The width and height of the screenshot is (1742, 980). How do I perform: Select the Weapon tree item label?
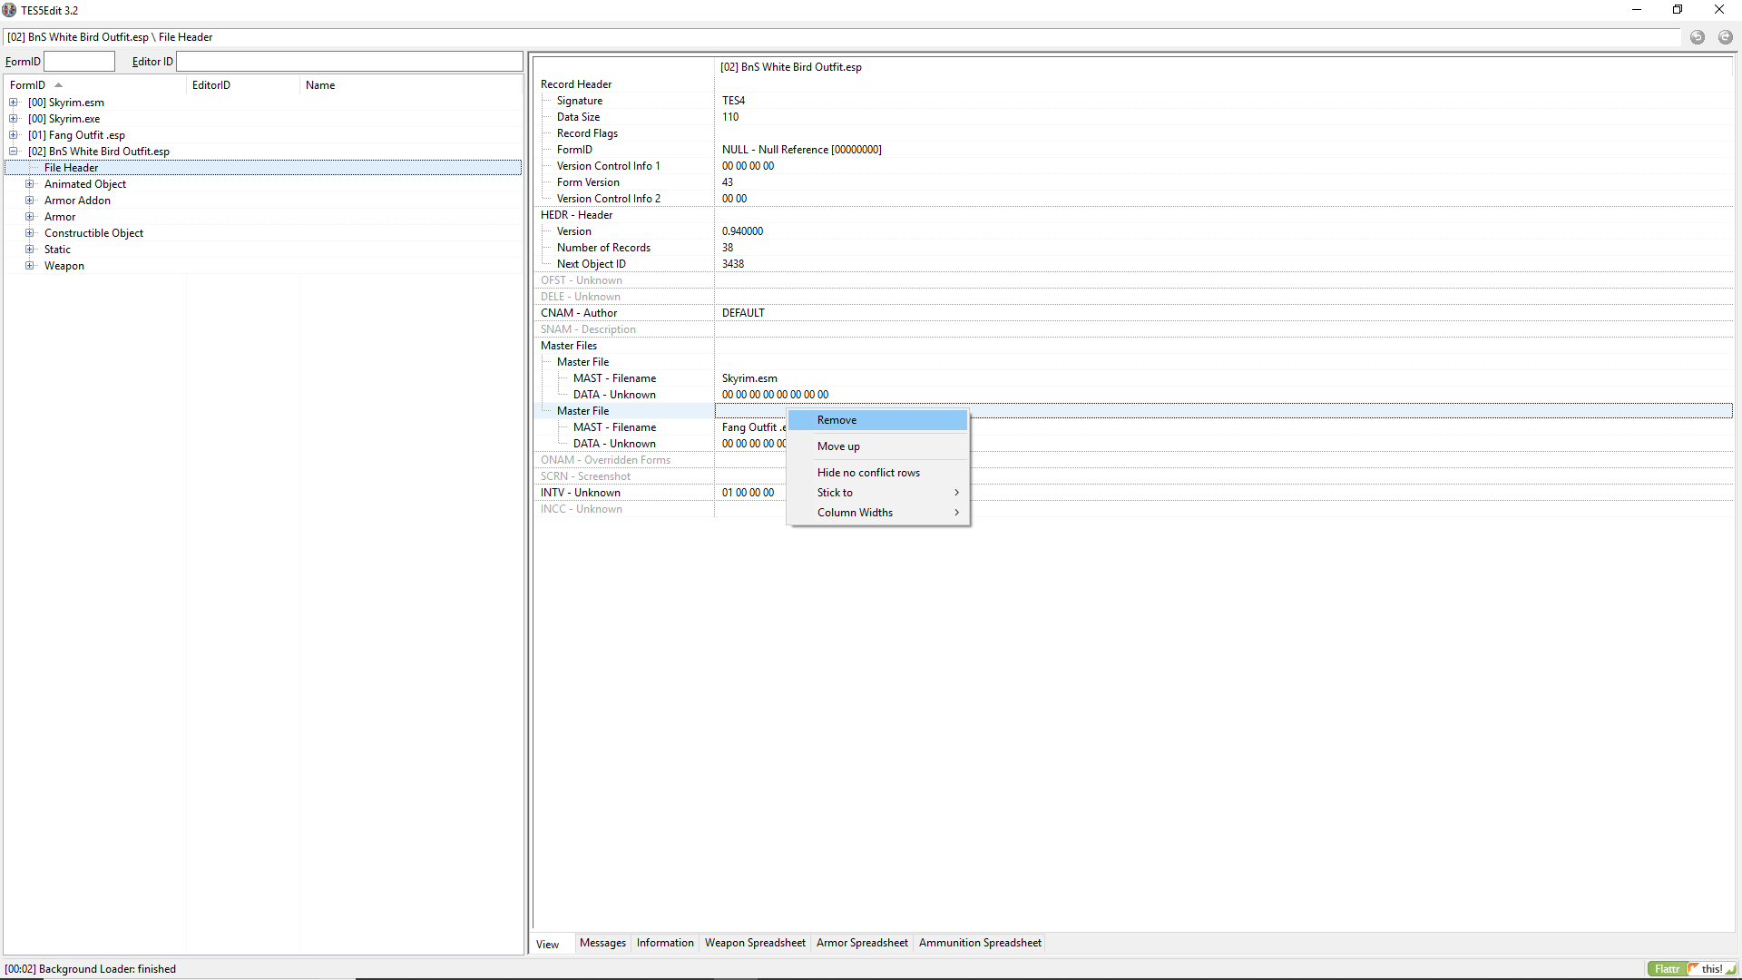[64, 266]
